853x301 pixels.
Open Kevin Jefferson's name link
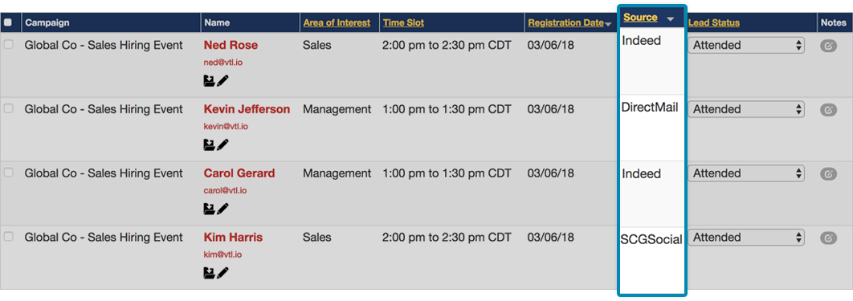[247, 109]
